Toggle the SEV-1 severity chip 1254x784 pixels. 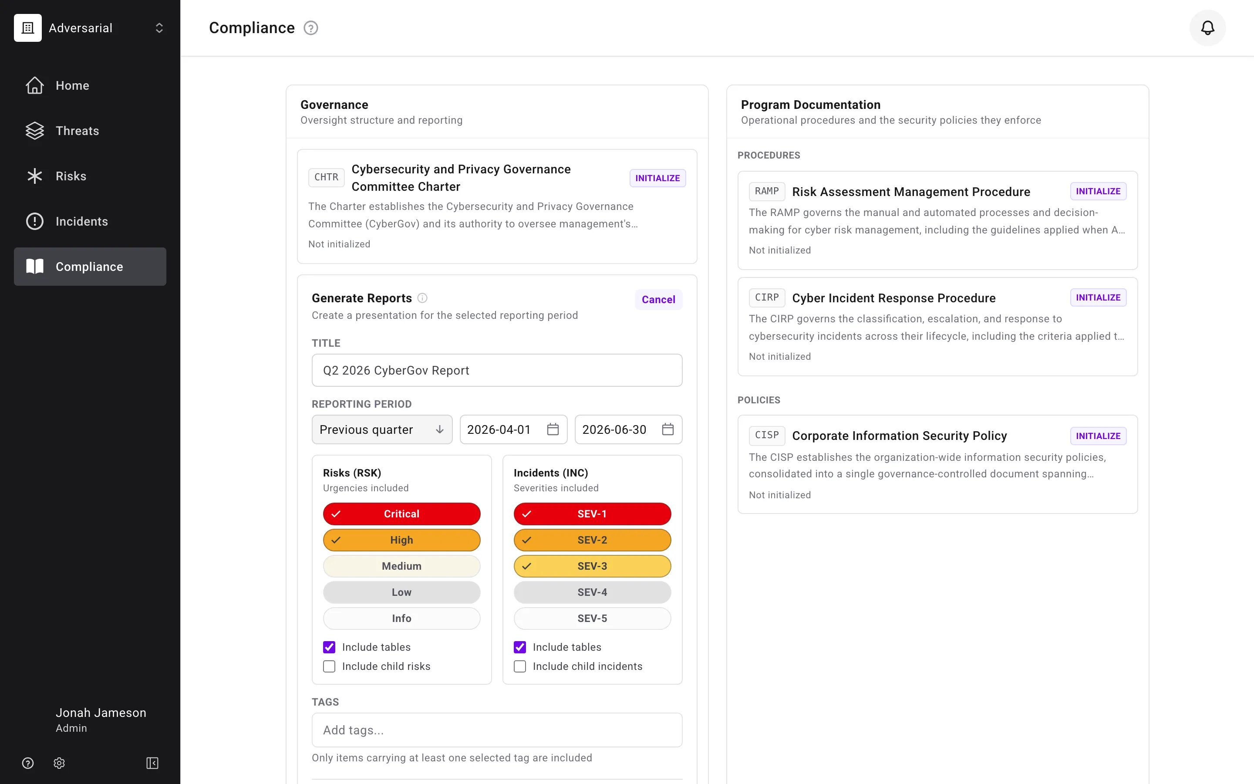pyautogui.click(x=592, y=514)
